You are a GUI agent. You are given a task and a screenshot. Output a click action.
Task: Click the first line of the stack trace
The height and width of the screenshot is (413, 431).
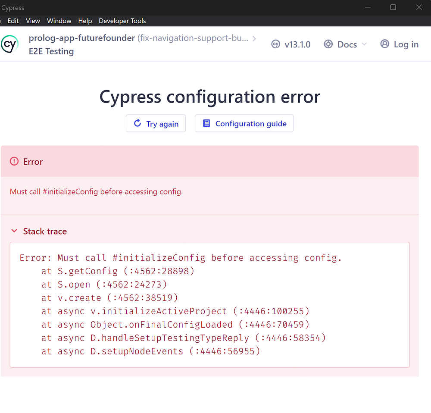pos(181,258)
